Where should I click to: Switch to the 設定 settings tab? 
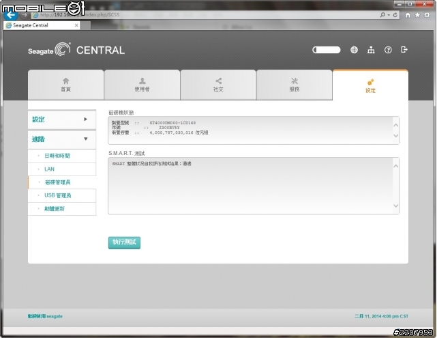pyautogui.click(x=370, y=85)
